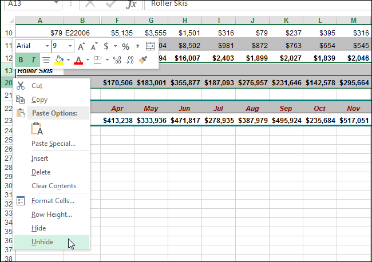Click cell with $8,502
The image size is (372, 262).
point(185,45)
